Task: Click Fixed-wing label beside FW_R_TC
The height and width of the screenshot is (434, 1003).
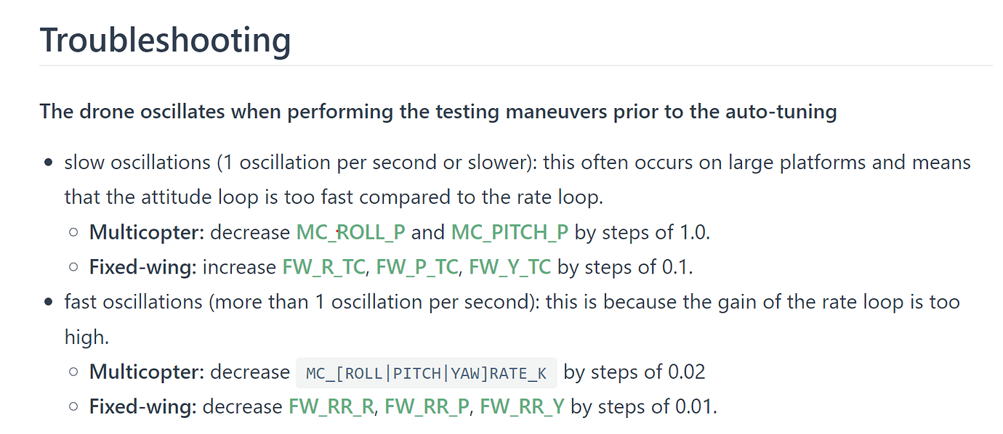Action: tap(143, 267)
